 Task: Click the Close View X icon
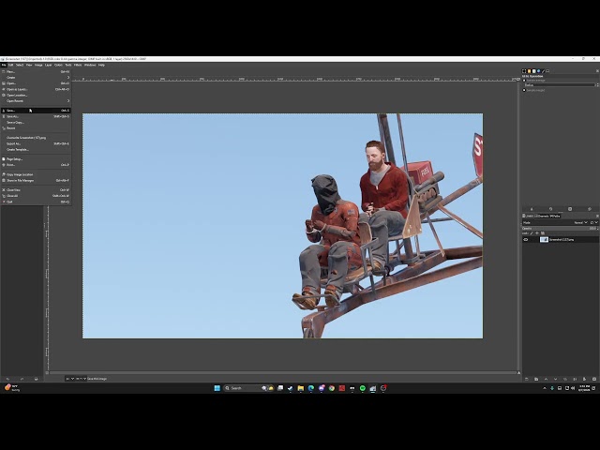click(4, 189)
